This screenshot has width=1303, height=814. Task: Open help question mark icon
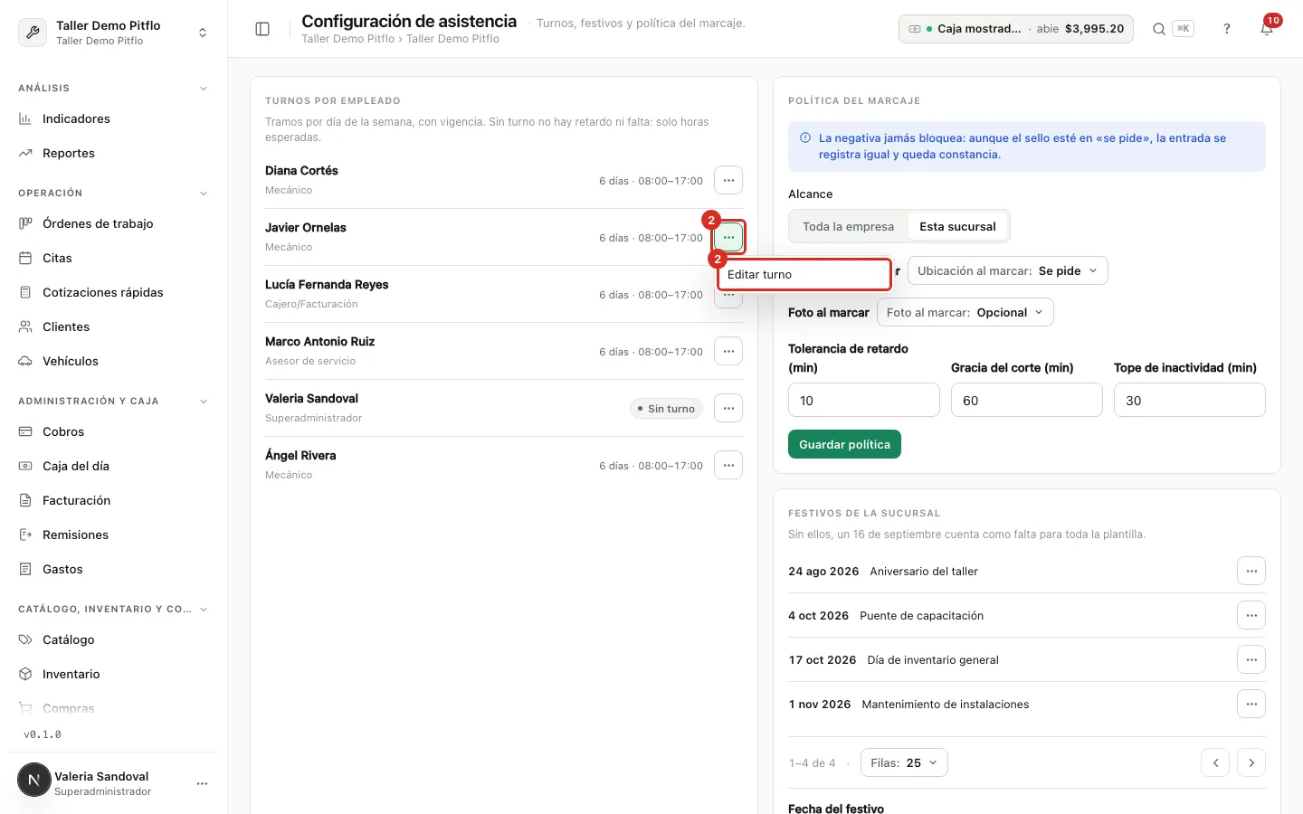pyautogui.click(x=1227, y=29)
